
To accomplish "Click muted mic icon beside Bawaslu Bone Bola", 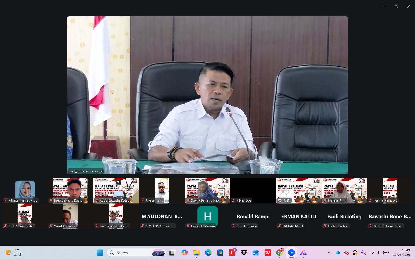I will pos(370,226).
